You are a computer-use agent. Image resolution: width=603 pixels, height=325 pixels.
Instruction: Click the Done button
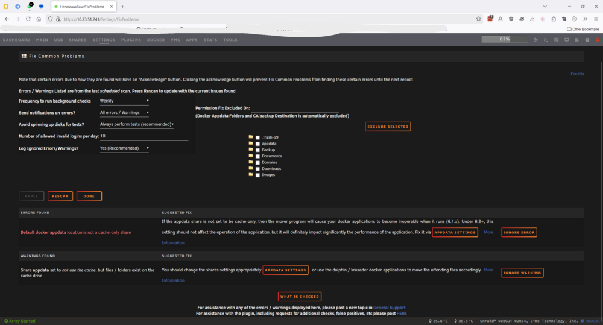coord(89,196)
